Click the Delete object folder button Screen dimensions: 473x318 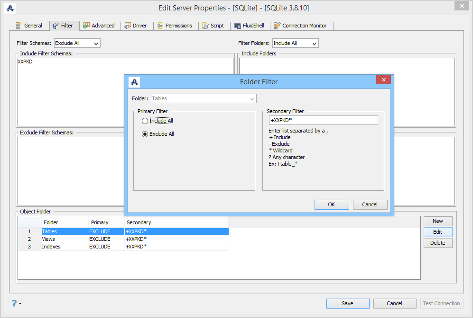pos(438,243)
